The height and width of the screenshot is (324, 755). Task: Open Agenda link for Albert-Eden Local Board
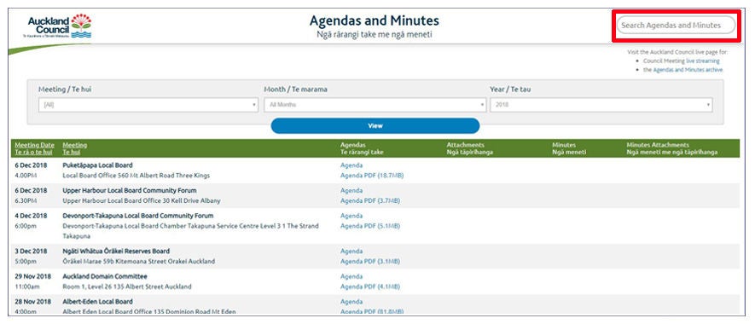click(x=351, y=302)
